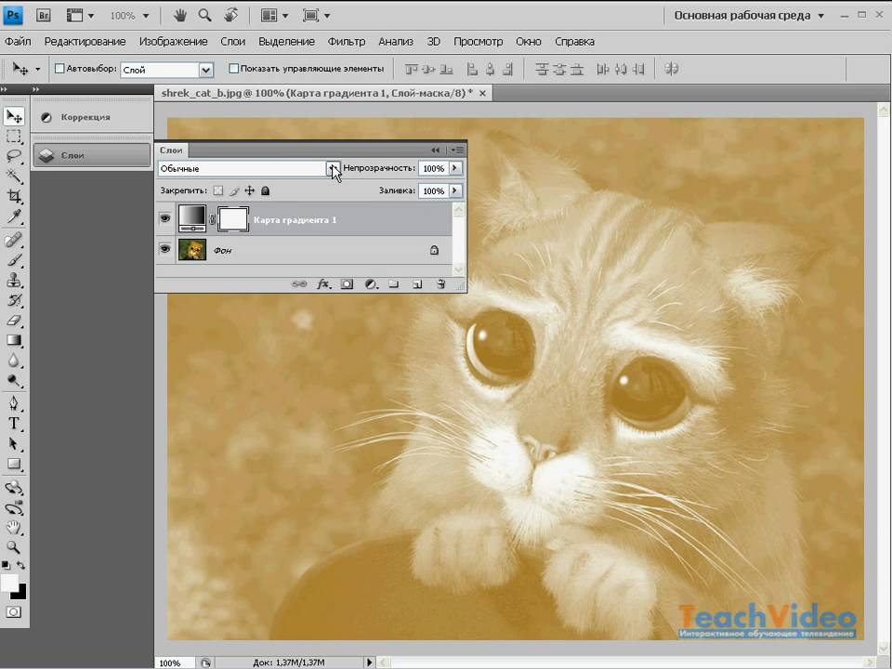Click the create new layer icon
The image size is (892, 669).
(417, 284)
